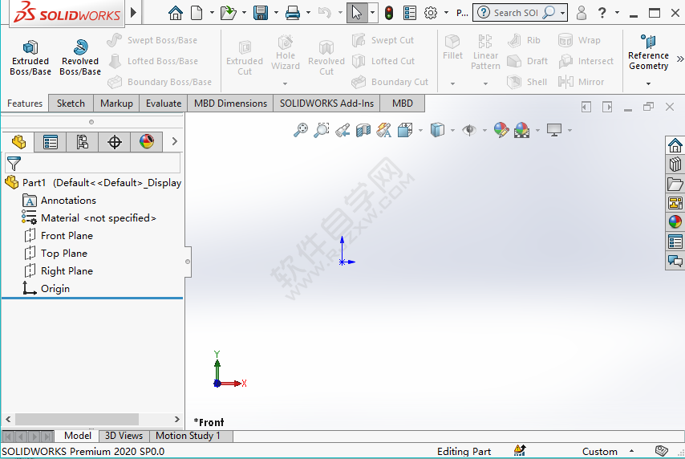This screenshot has height=459, width=685.
Task: Open Design Library task pane icon
Action: coord(675,165)
